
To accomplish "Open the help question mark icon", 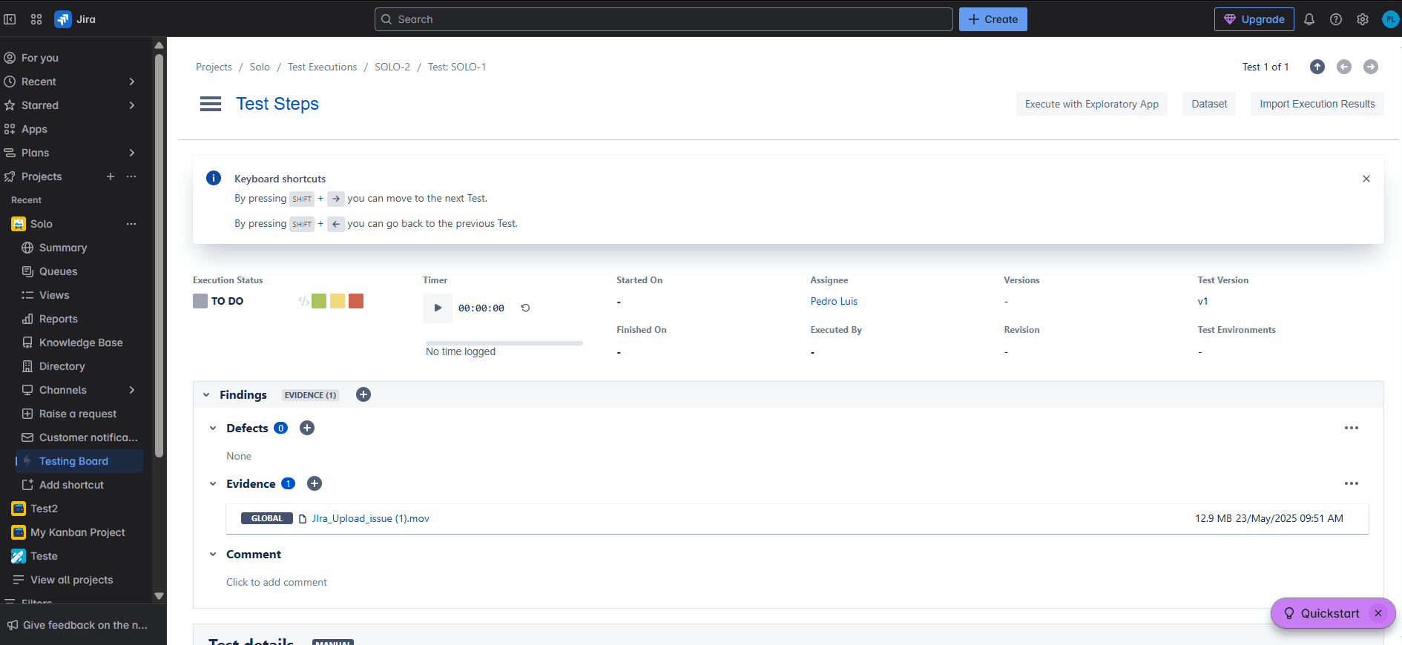I will (1336, 19).
